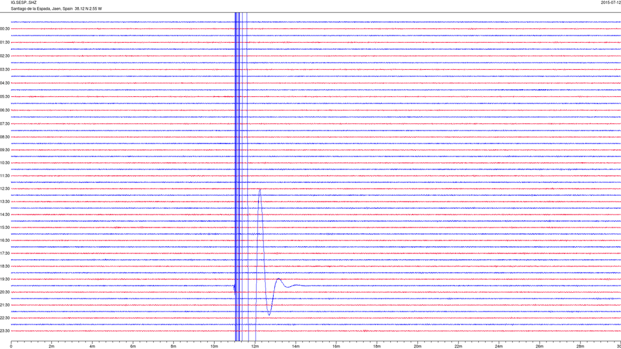Image resolution: width=621 pixels, height=349 pixels.
Task: Select the 12:30 time label
Action: (x=5, y=189)
